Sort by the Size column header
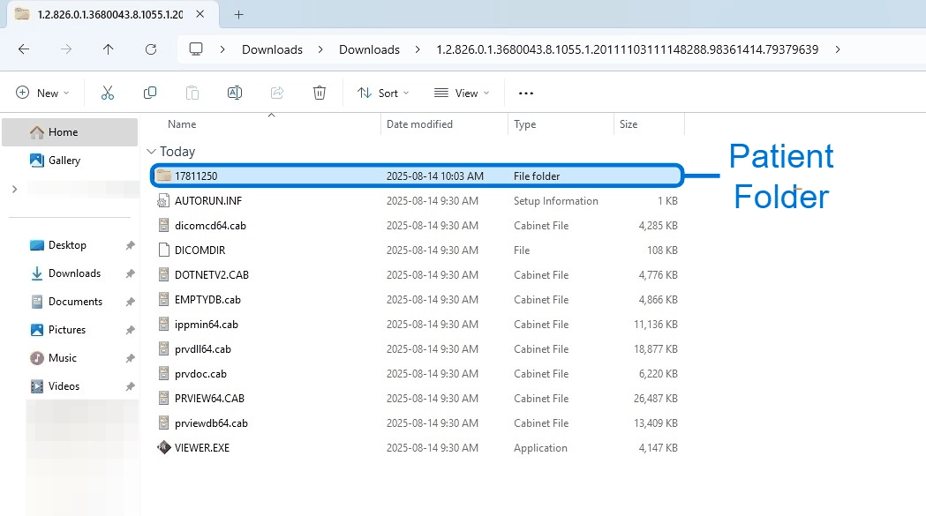926x516 pixels. click(x=629, y=124)
